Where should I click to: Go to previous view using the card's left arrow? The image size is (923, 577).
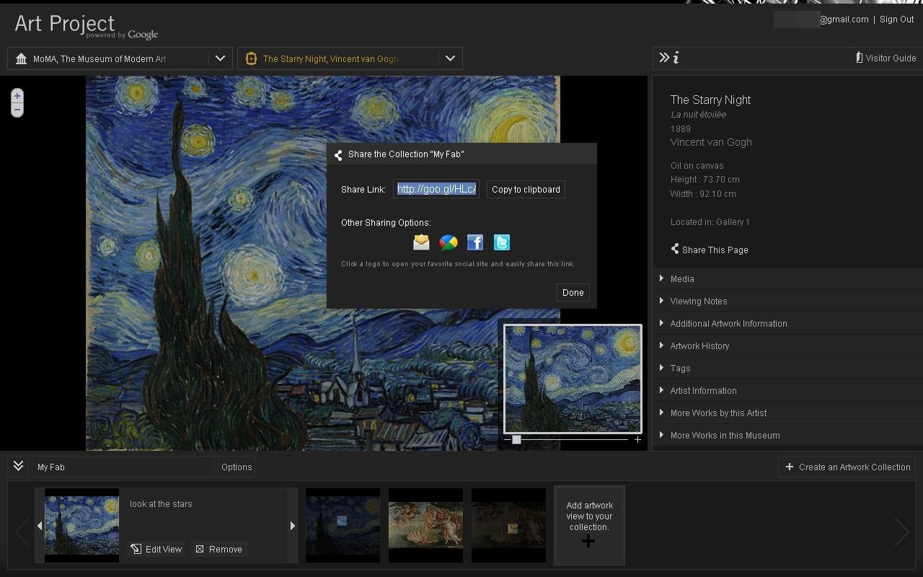[40, 526]
